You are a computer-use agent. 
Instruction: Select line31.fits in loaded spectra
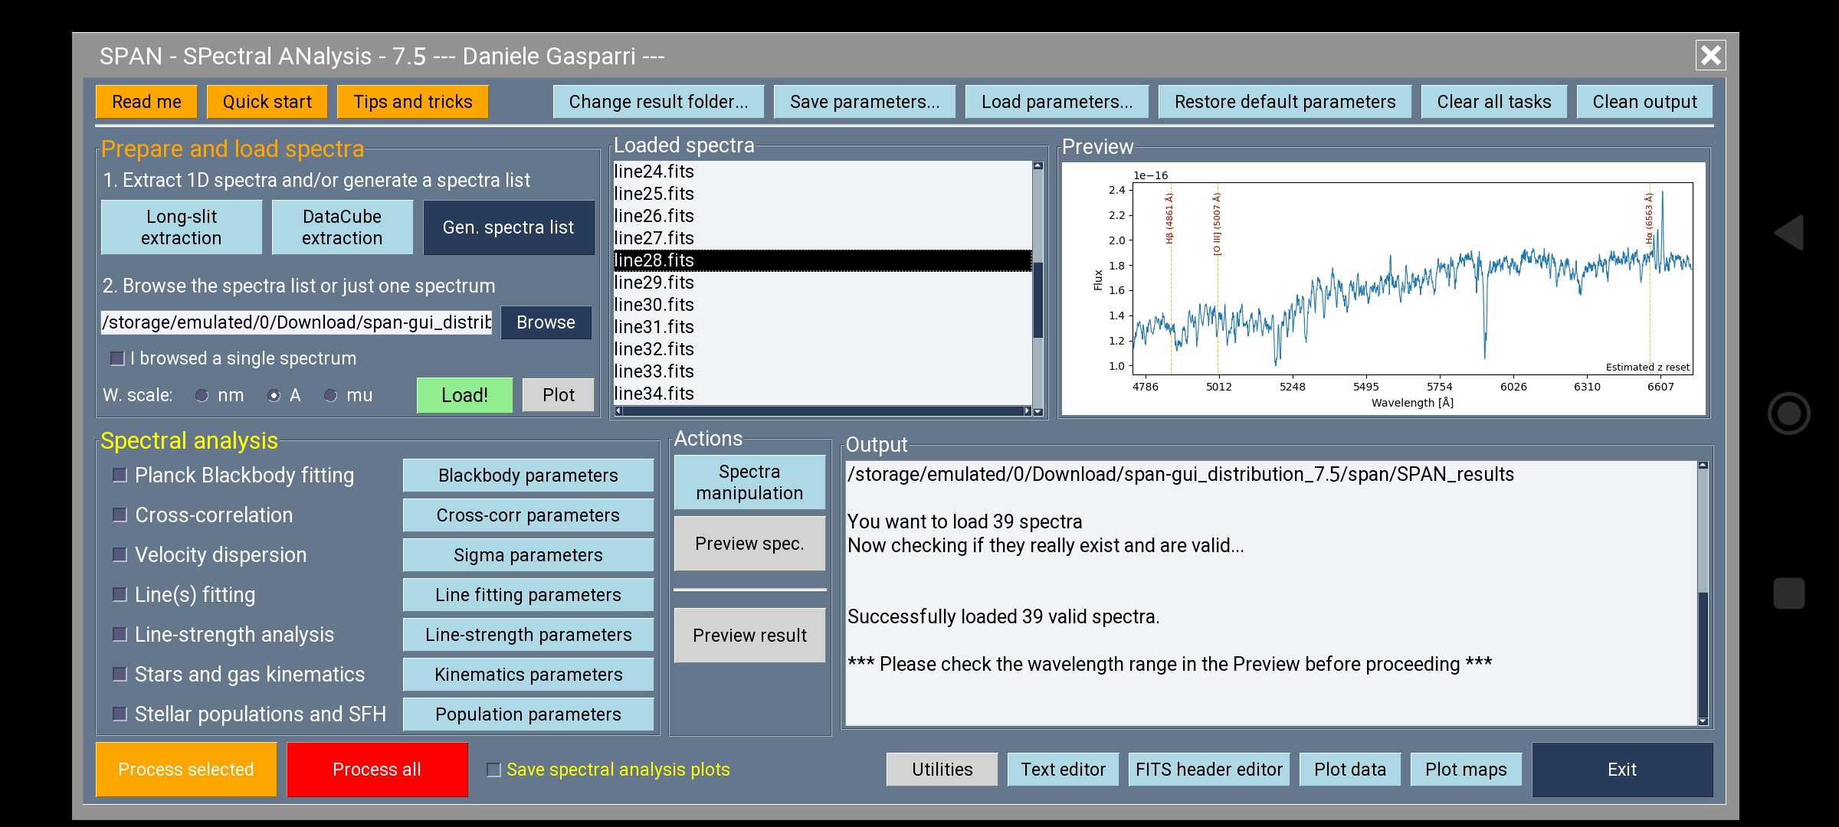(x=822, y=327)
